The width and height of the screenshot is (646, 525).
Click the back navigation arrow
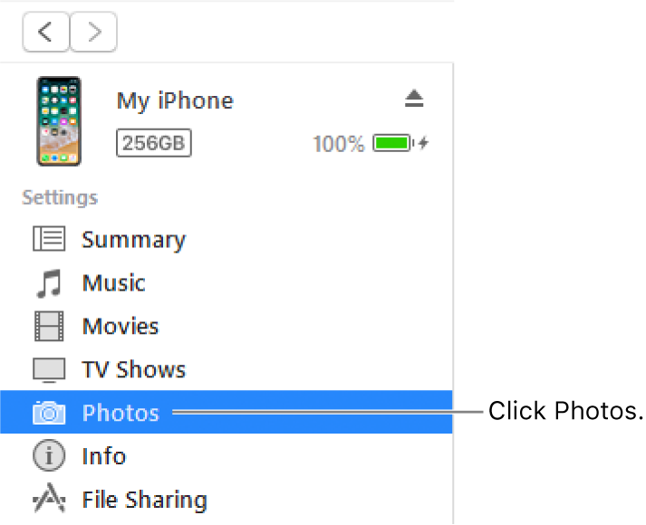pyautogui.click(x=46, y=33)
